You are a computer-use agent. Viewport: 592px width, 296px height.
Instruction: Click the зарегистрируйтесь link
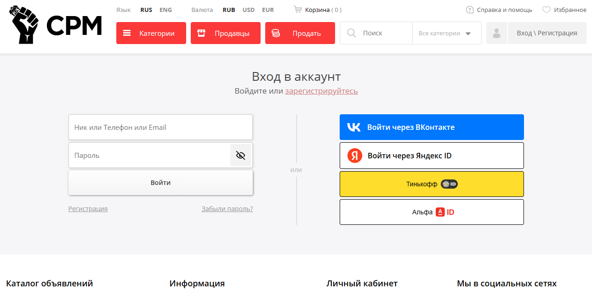pos(321,91)
